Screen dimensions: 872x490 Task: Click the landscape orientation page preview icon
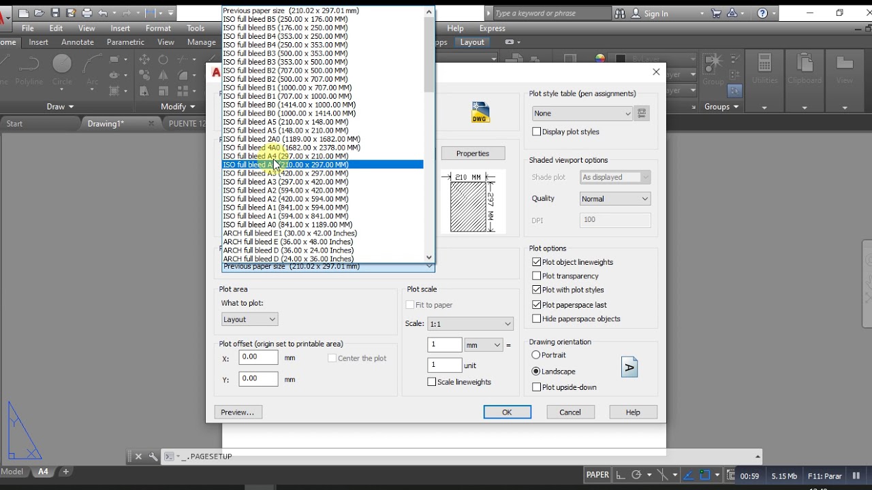[x=629, y=368]
